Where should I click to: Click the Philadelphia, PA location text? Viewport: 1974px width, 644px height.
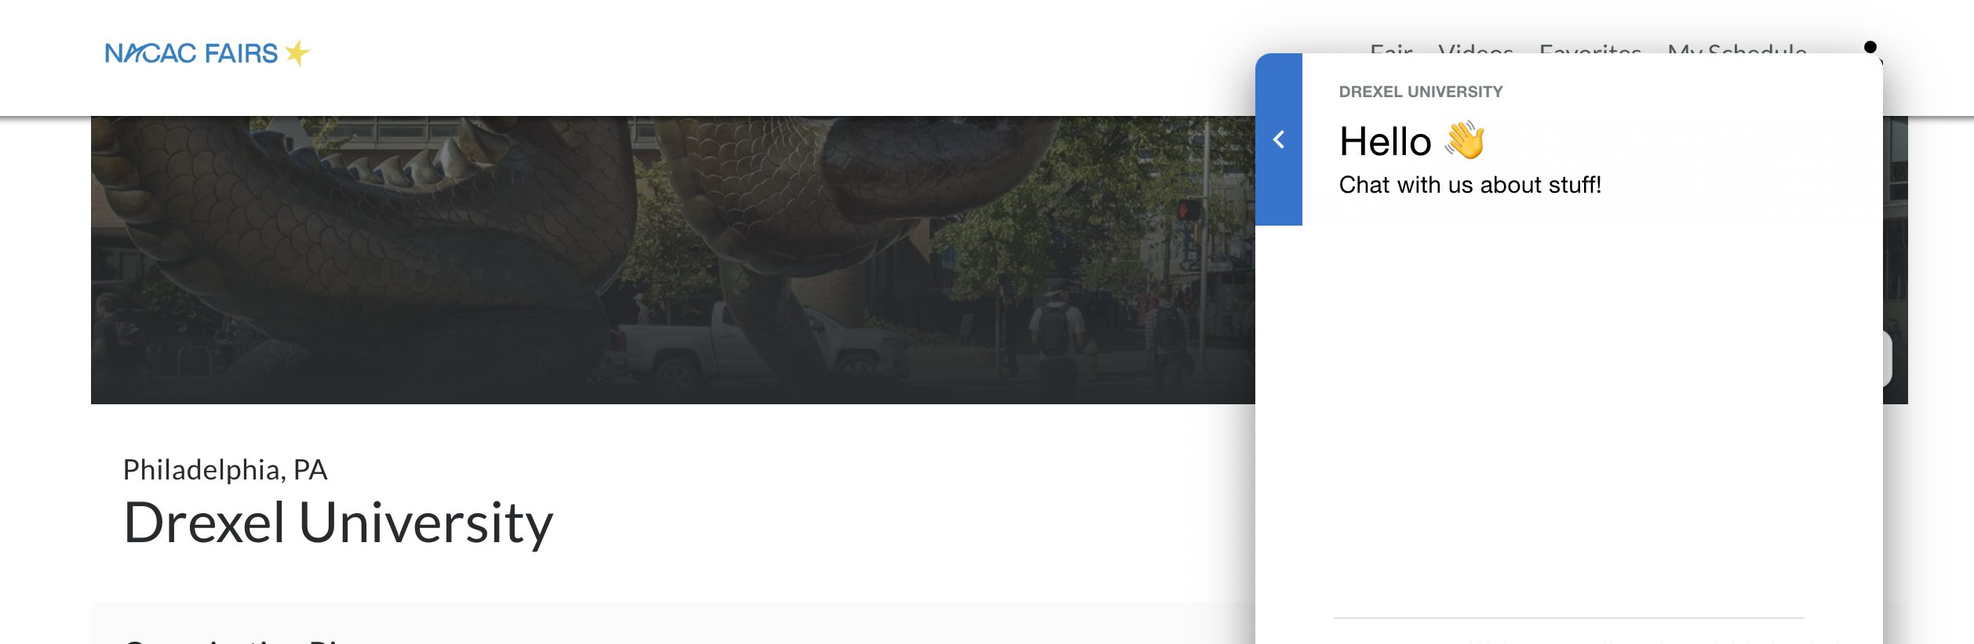pyautogui.click(x=225, y=469)
